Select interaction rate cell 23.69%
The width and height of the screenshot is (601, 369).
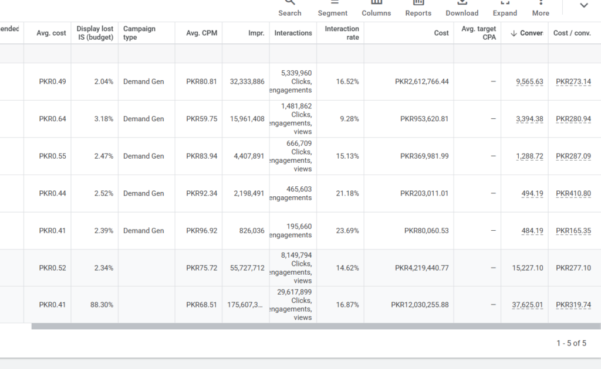pos(347,231)
